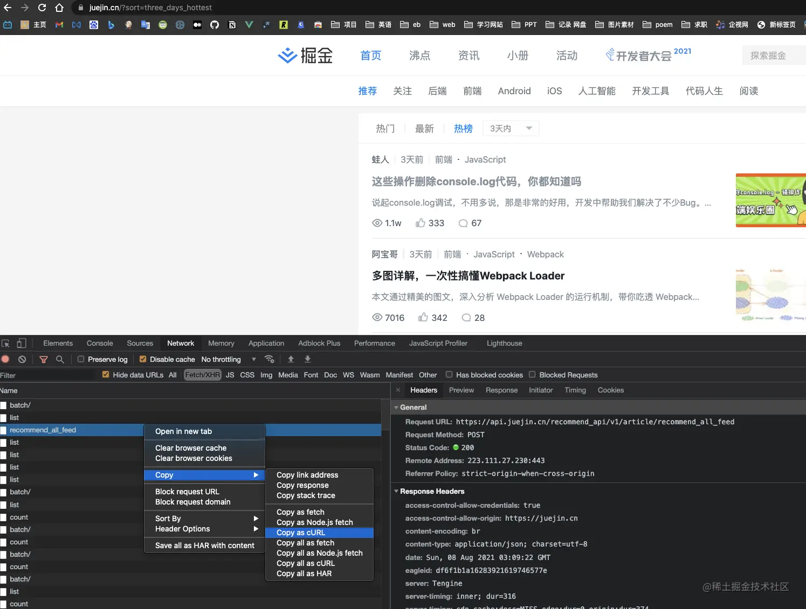The width and height of the screenshot is (806, 609).
Task: Open the 3天内 time range dropdown
Action: coord(511,128)
